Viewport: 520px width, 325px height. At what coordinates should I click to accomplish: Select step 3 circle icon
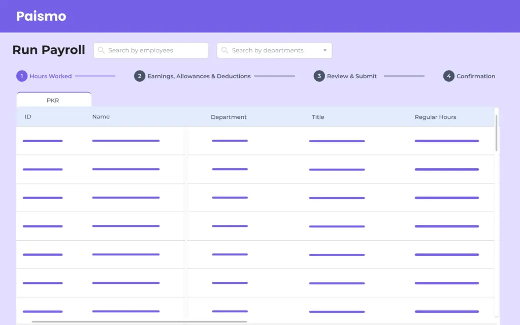[319, 76]
